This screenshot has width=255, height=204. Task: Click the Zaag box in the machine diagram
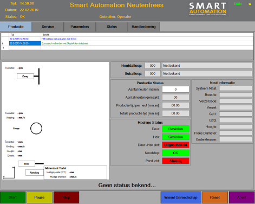point(25,76)
